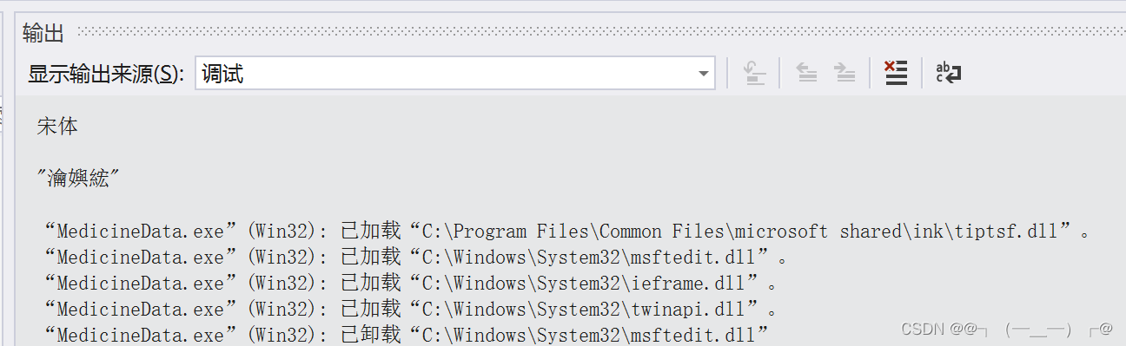
Task: Click the 显示输出来源(S) label
Action: point(106,75)
